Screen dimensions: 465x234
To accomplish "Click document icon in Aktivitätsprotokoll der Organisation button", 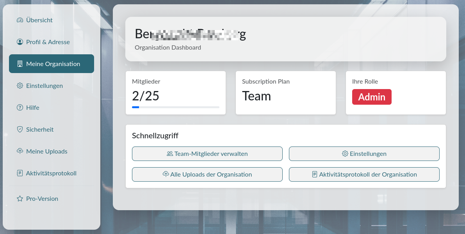I will [x=315, y=174].
